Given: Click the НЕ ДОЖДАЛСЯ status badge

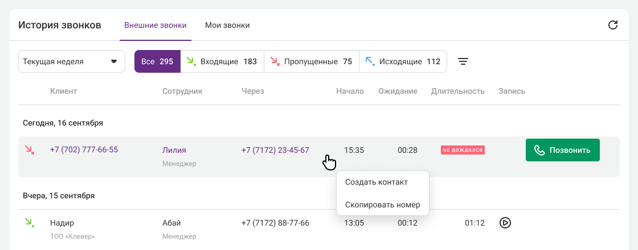Looking at the screenshot, I should click(462, 151).
